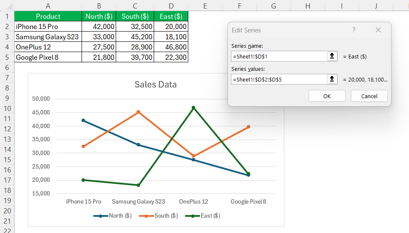Select column H header
Screen dimensions: 409x233
click(x=307, y=6)
